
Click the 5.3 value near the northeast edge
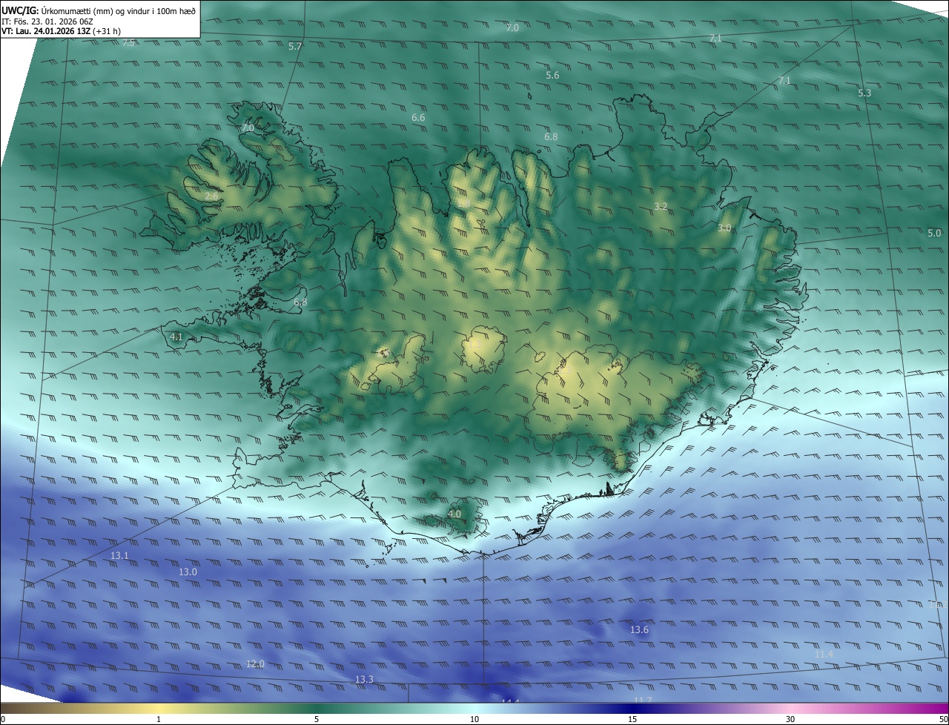[x=864, y=93]
